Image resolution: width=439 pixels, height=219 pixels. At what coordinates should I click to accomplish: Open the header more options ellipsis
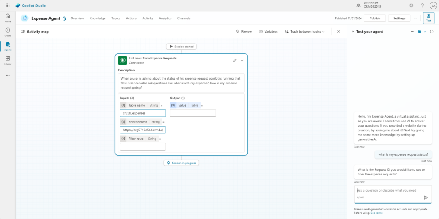click(x=415, y=18)
